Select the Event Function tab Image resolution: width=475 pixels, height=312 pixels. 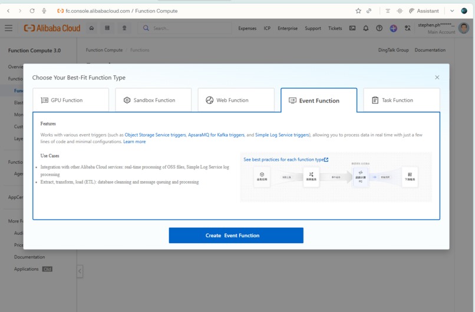319,101
